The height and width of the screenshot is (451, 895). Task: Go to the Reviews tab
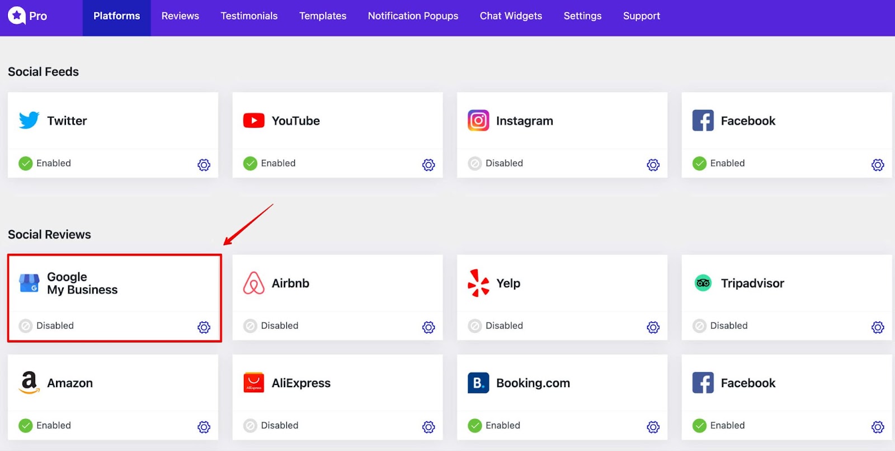[x=180, y=16]
